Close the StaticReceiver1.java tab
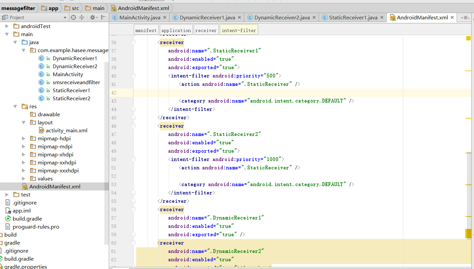 382,18
